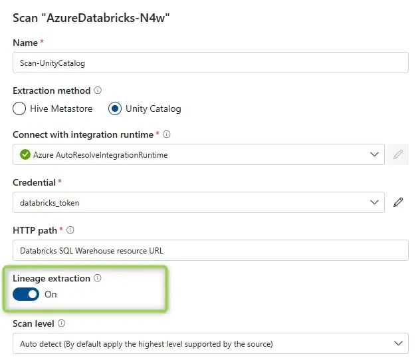Click the edit pencil beside the integration runtime dropdown

[x=398, y=154]
